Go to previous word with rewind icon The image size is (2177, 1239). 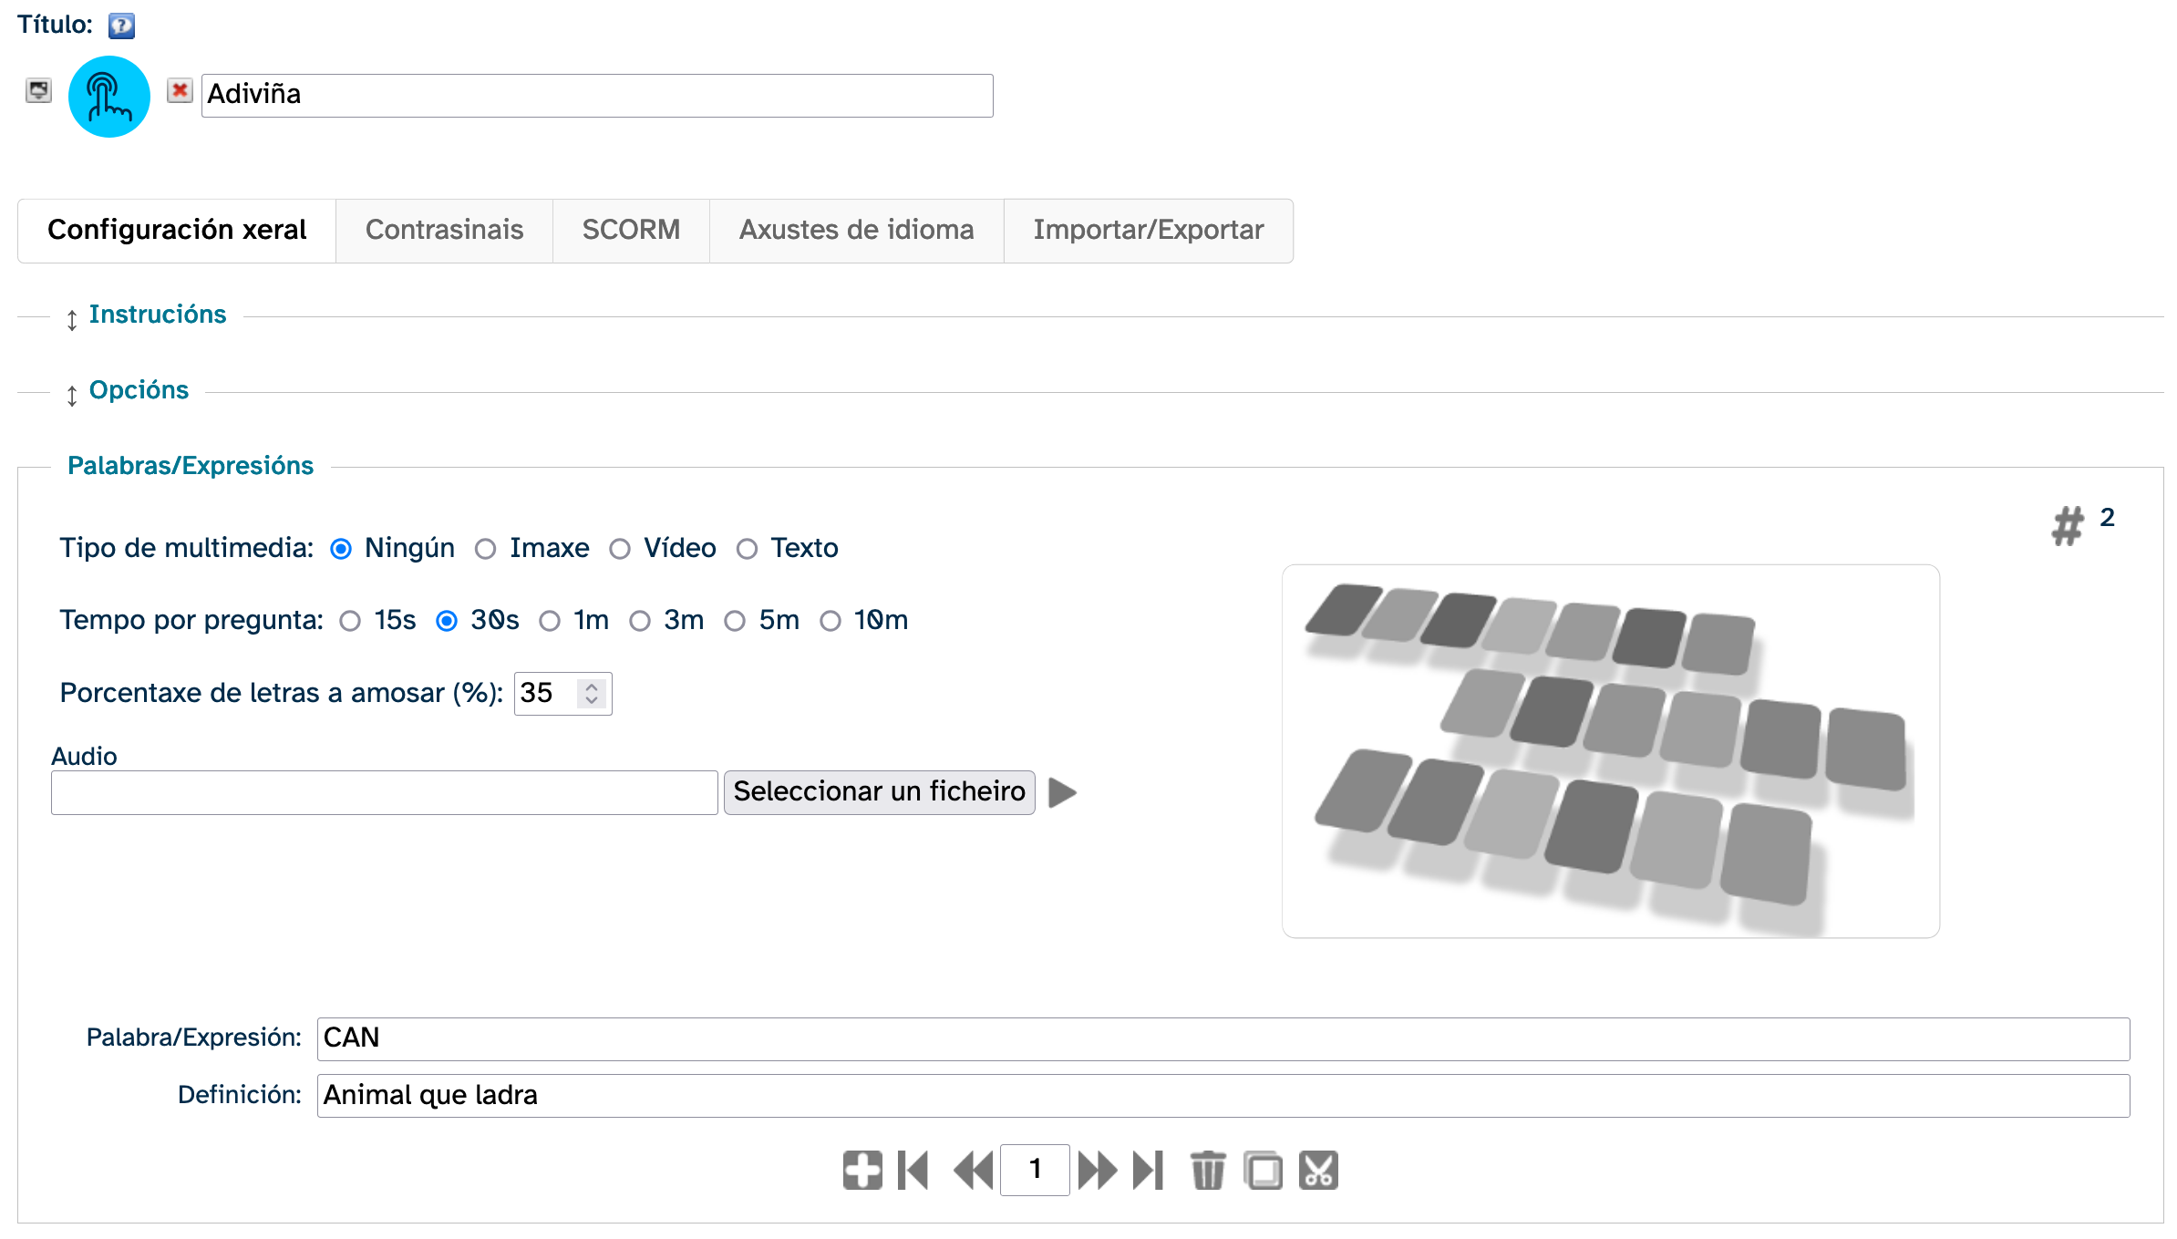[x=973, y=1170]
